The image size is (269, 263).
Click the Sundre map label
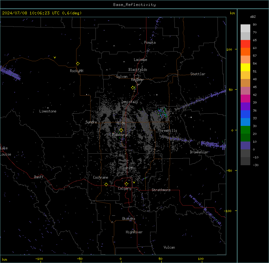point(91,122)
